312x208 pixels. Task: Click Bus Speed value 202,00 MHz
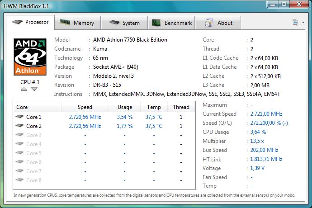264,150
